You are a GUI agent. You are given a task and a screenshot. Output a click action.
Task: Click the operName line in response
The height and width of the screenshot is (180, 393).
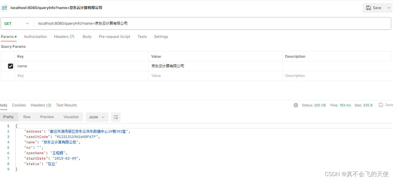46,153
